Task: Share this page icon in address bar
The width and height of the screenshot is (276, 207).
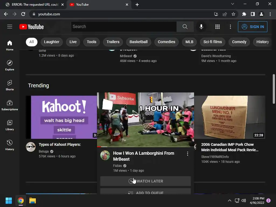Action: tap(225, 14)
